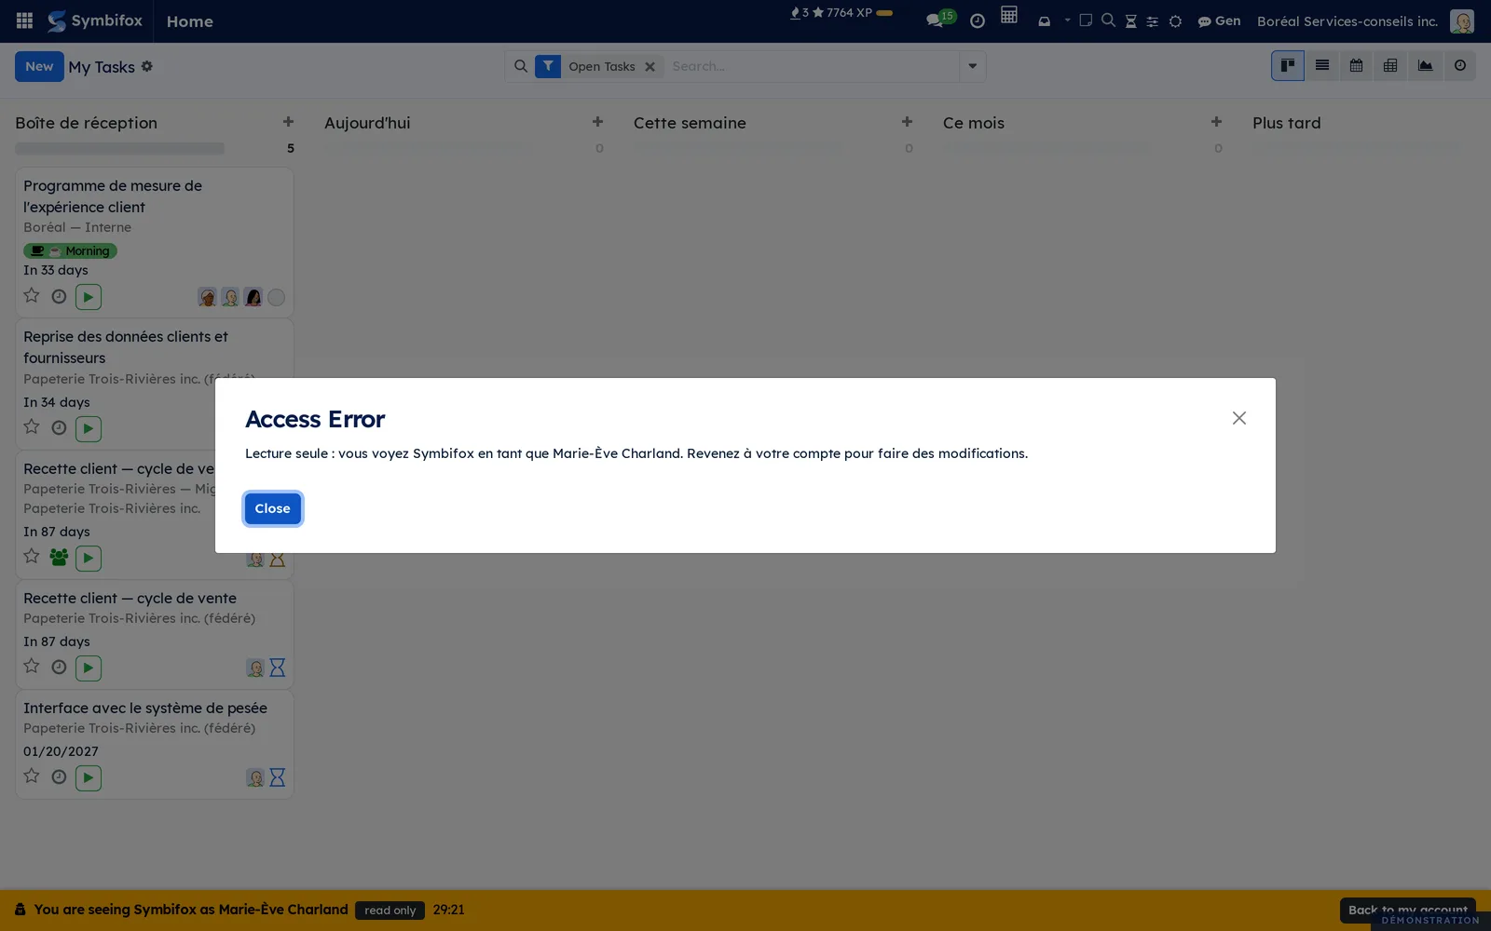
Task: Add a task in Boîte de réception column
Action: pos(288,122)
